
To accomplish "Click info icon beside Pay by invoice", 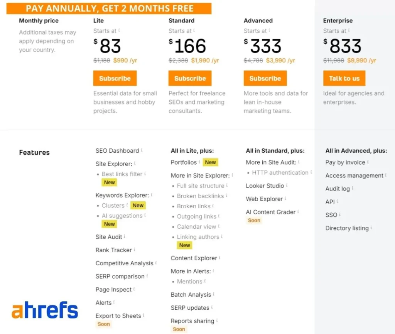I will click(x=368, y=162).
